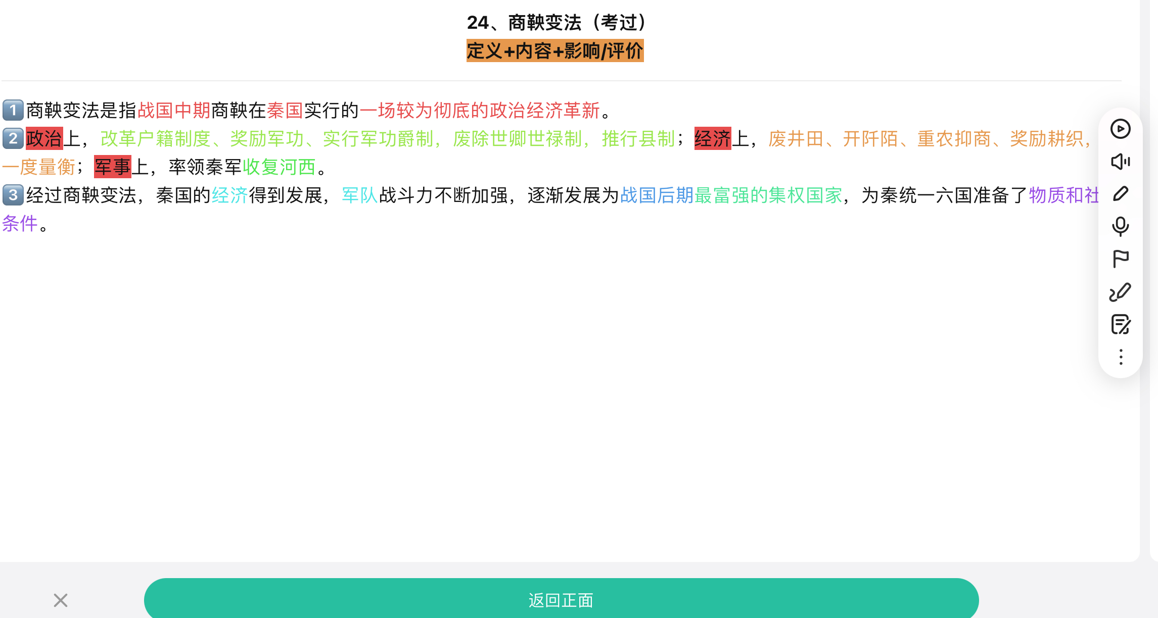The width and height of the screenshot is (1158, 618).
Task: Click the cyan word 经济 in paragraph three
Action: 230,195
